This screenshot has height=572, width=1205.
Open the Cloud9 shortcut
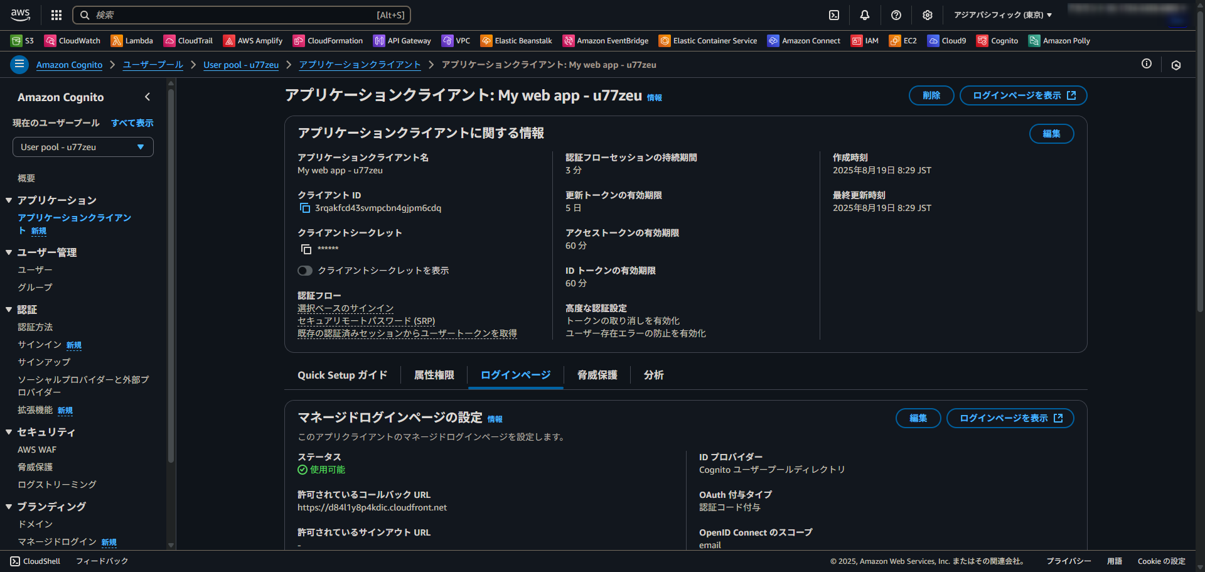pos(947,41)
